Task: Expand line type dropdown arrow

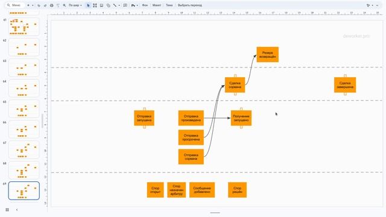Action: point(119,5)
